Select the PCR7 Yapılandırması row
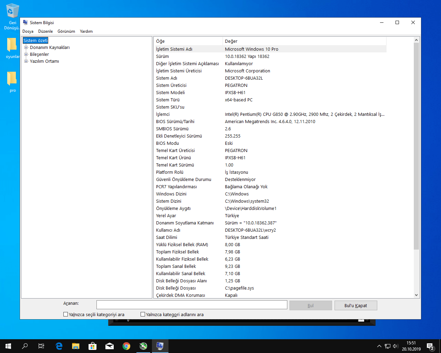Viewport: 441px width, 353px height. 270,186
